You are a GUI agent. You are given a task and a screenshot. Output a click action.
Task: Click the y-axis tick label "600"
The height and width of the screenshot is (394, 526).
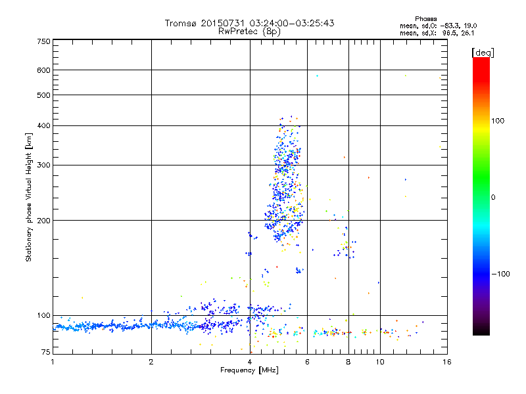click(x=43, y=70)
